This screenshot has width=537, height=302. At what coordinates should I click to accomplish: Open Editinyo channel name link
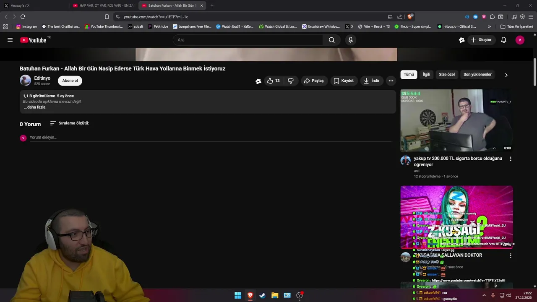(42, 78)
